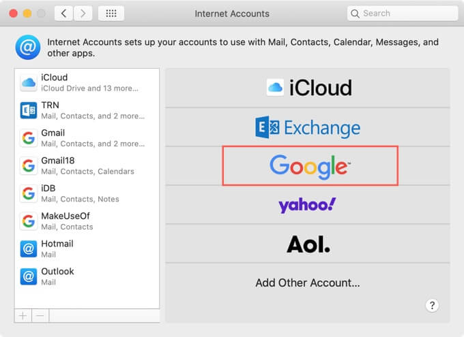Go forward with the right chevron
Image resolution: width=464 pixels, height=337 pixels.
(83, 13)
